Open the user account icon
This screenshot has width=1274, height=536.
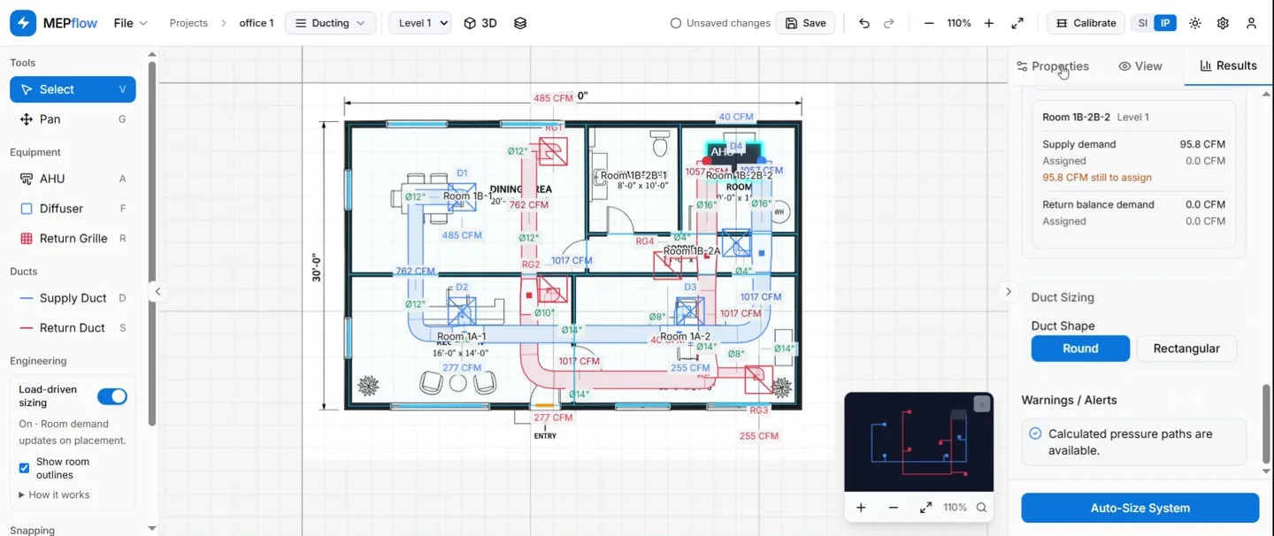click(x=1251, y=23)
